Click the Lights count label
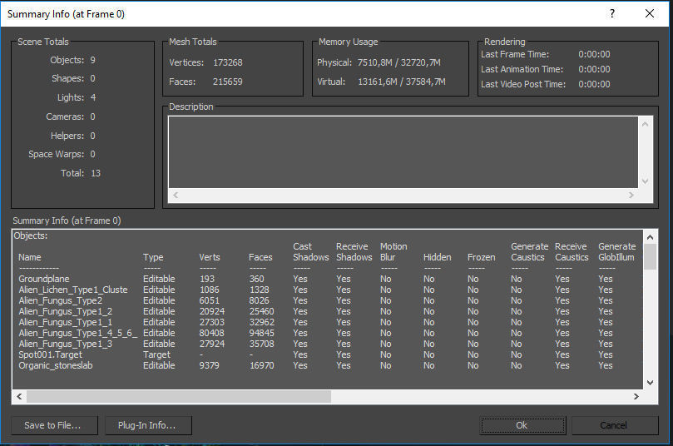Screen dimensions: 673x446 click(x=71, y=97)
